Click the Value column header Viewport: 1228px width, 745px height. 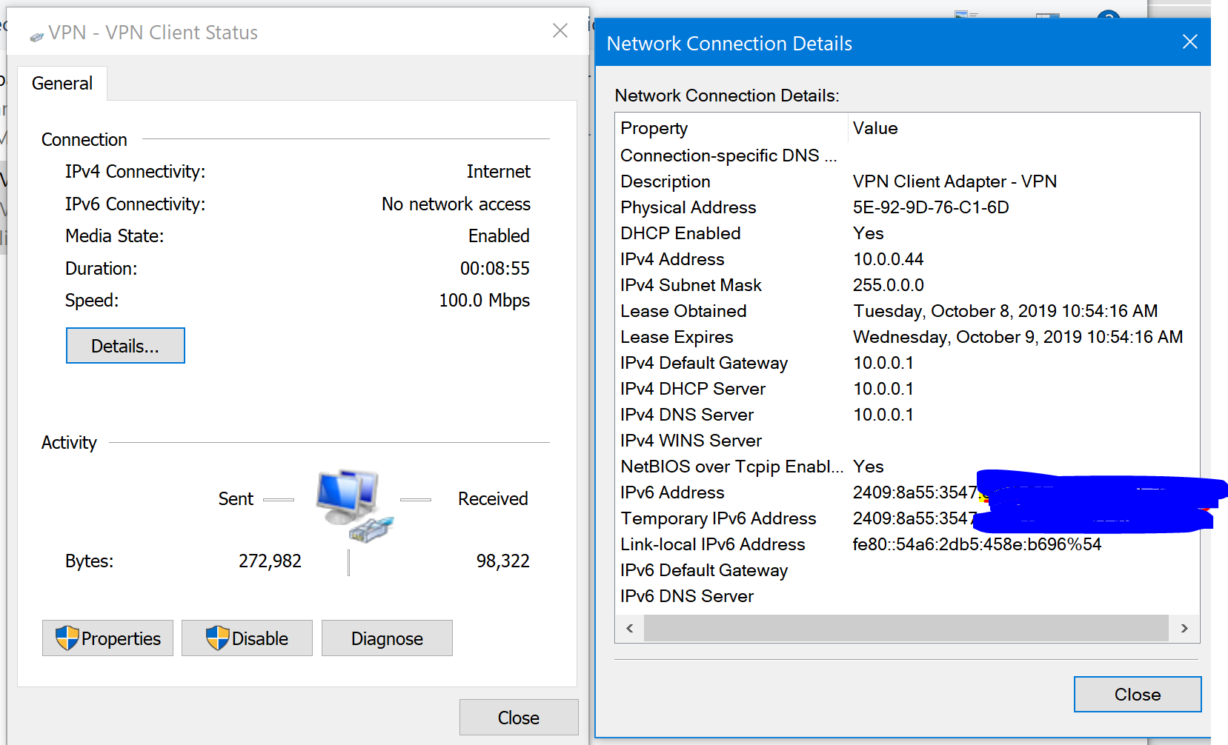[874, 128]
